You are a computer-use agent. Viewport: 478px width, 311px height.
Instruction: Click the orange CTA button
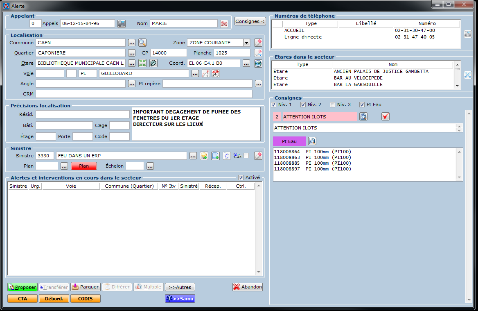click(x=23, y=299)
